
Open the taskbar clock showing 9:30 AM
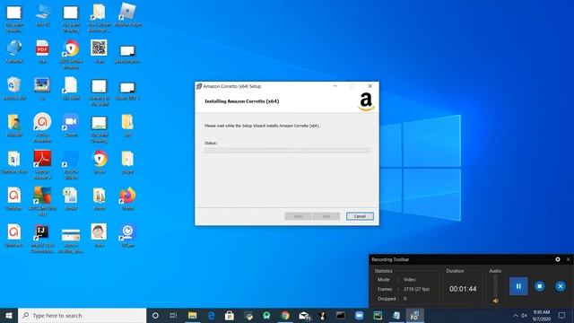tap(542, 315)
